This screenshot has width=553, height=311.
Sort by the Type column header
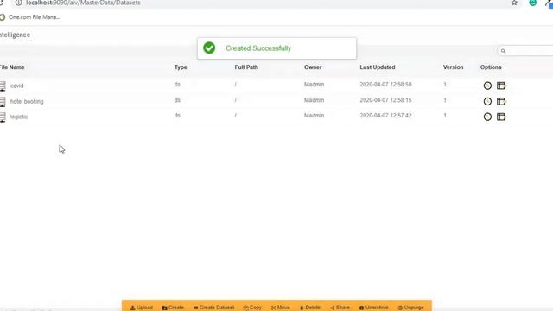181,67
